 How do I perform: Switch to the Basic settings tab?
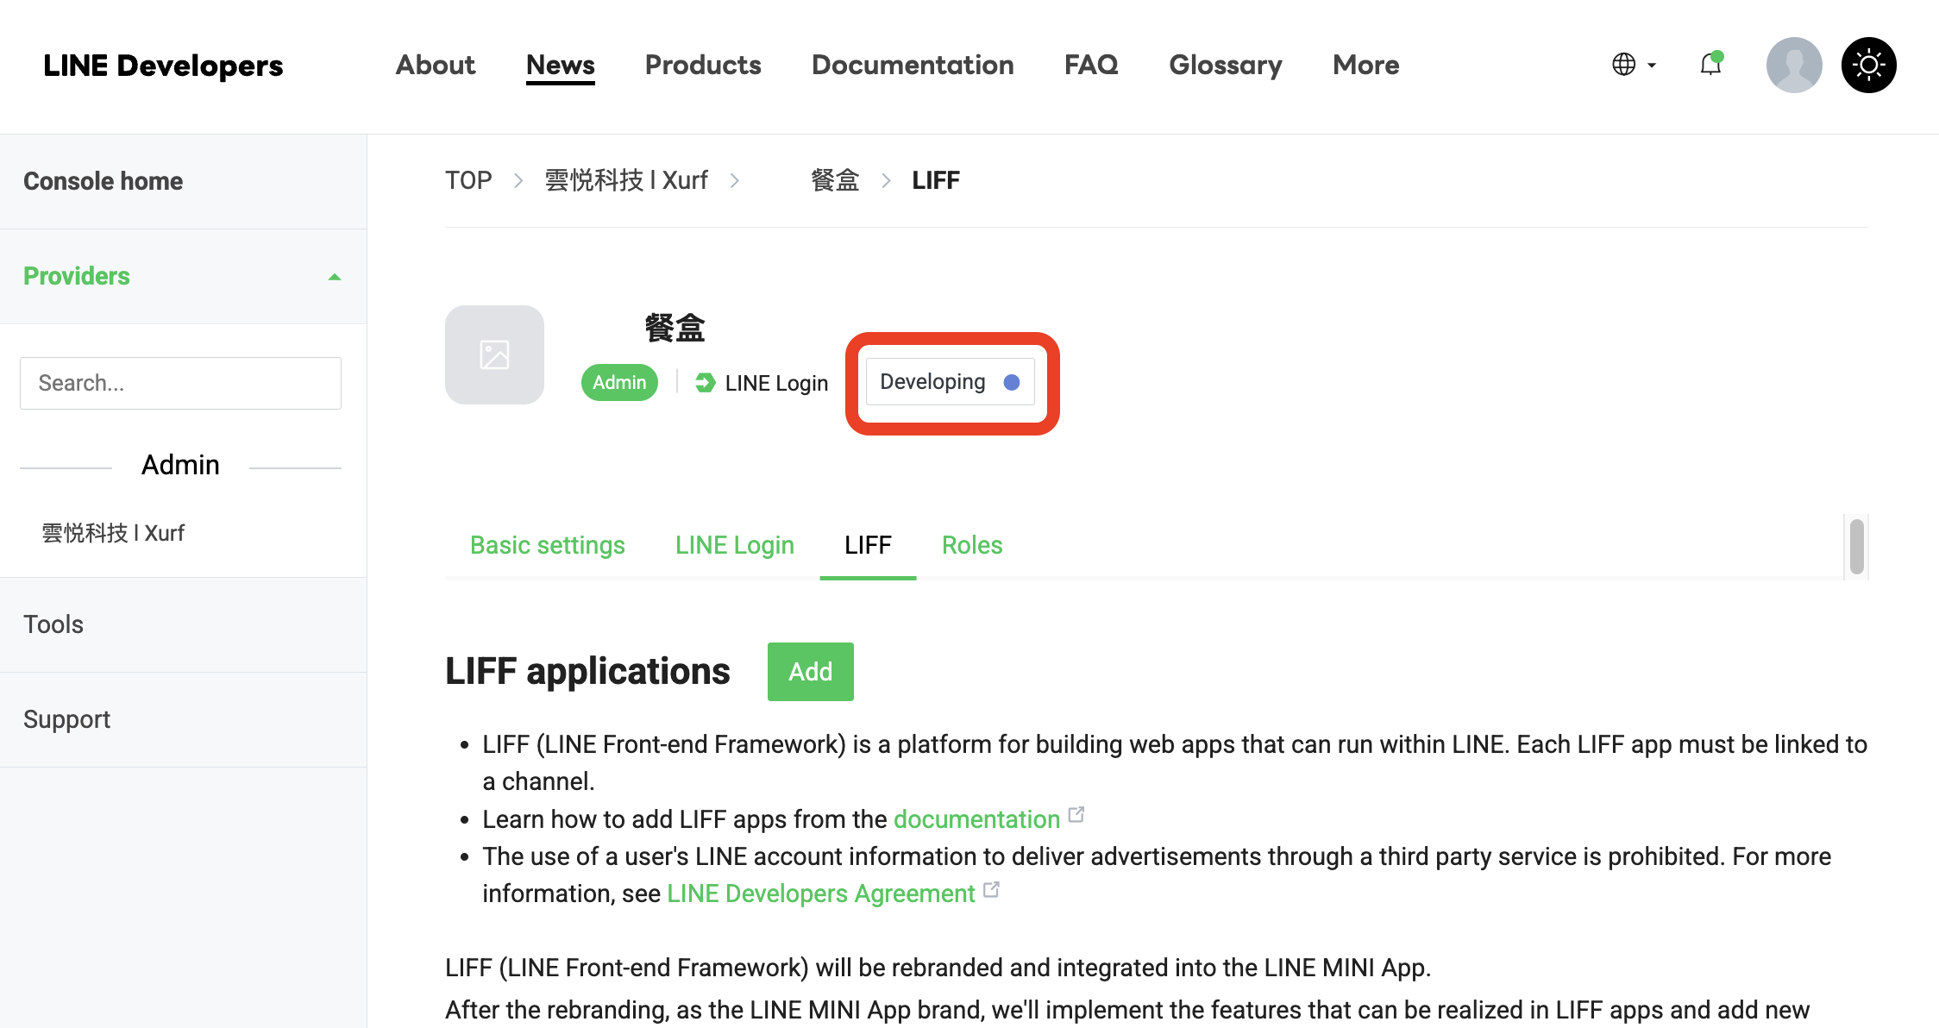[548, 545]
